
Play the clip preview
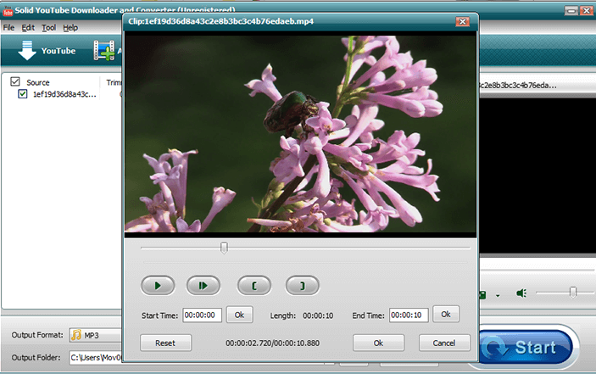158,285
